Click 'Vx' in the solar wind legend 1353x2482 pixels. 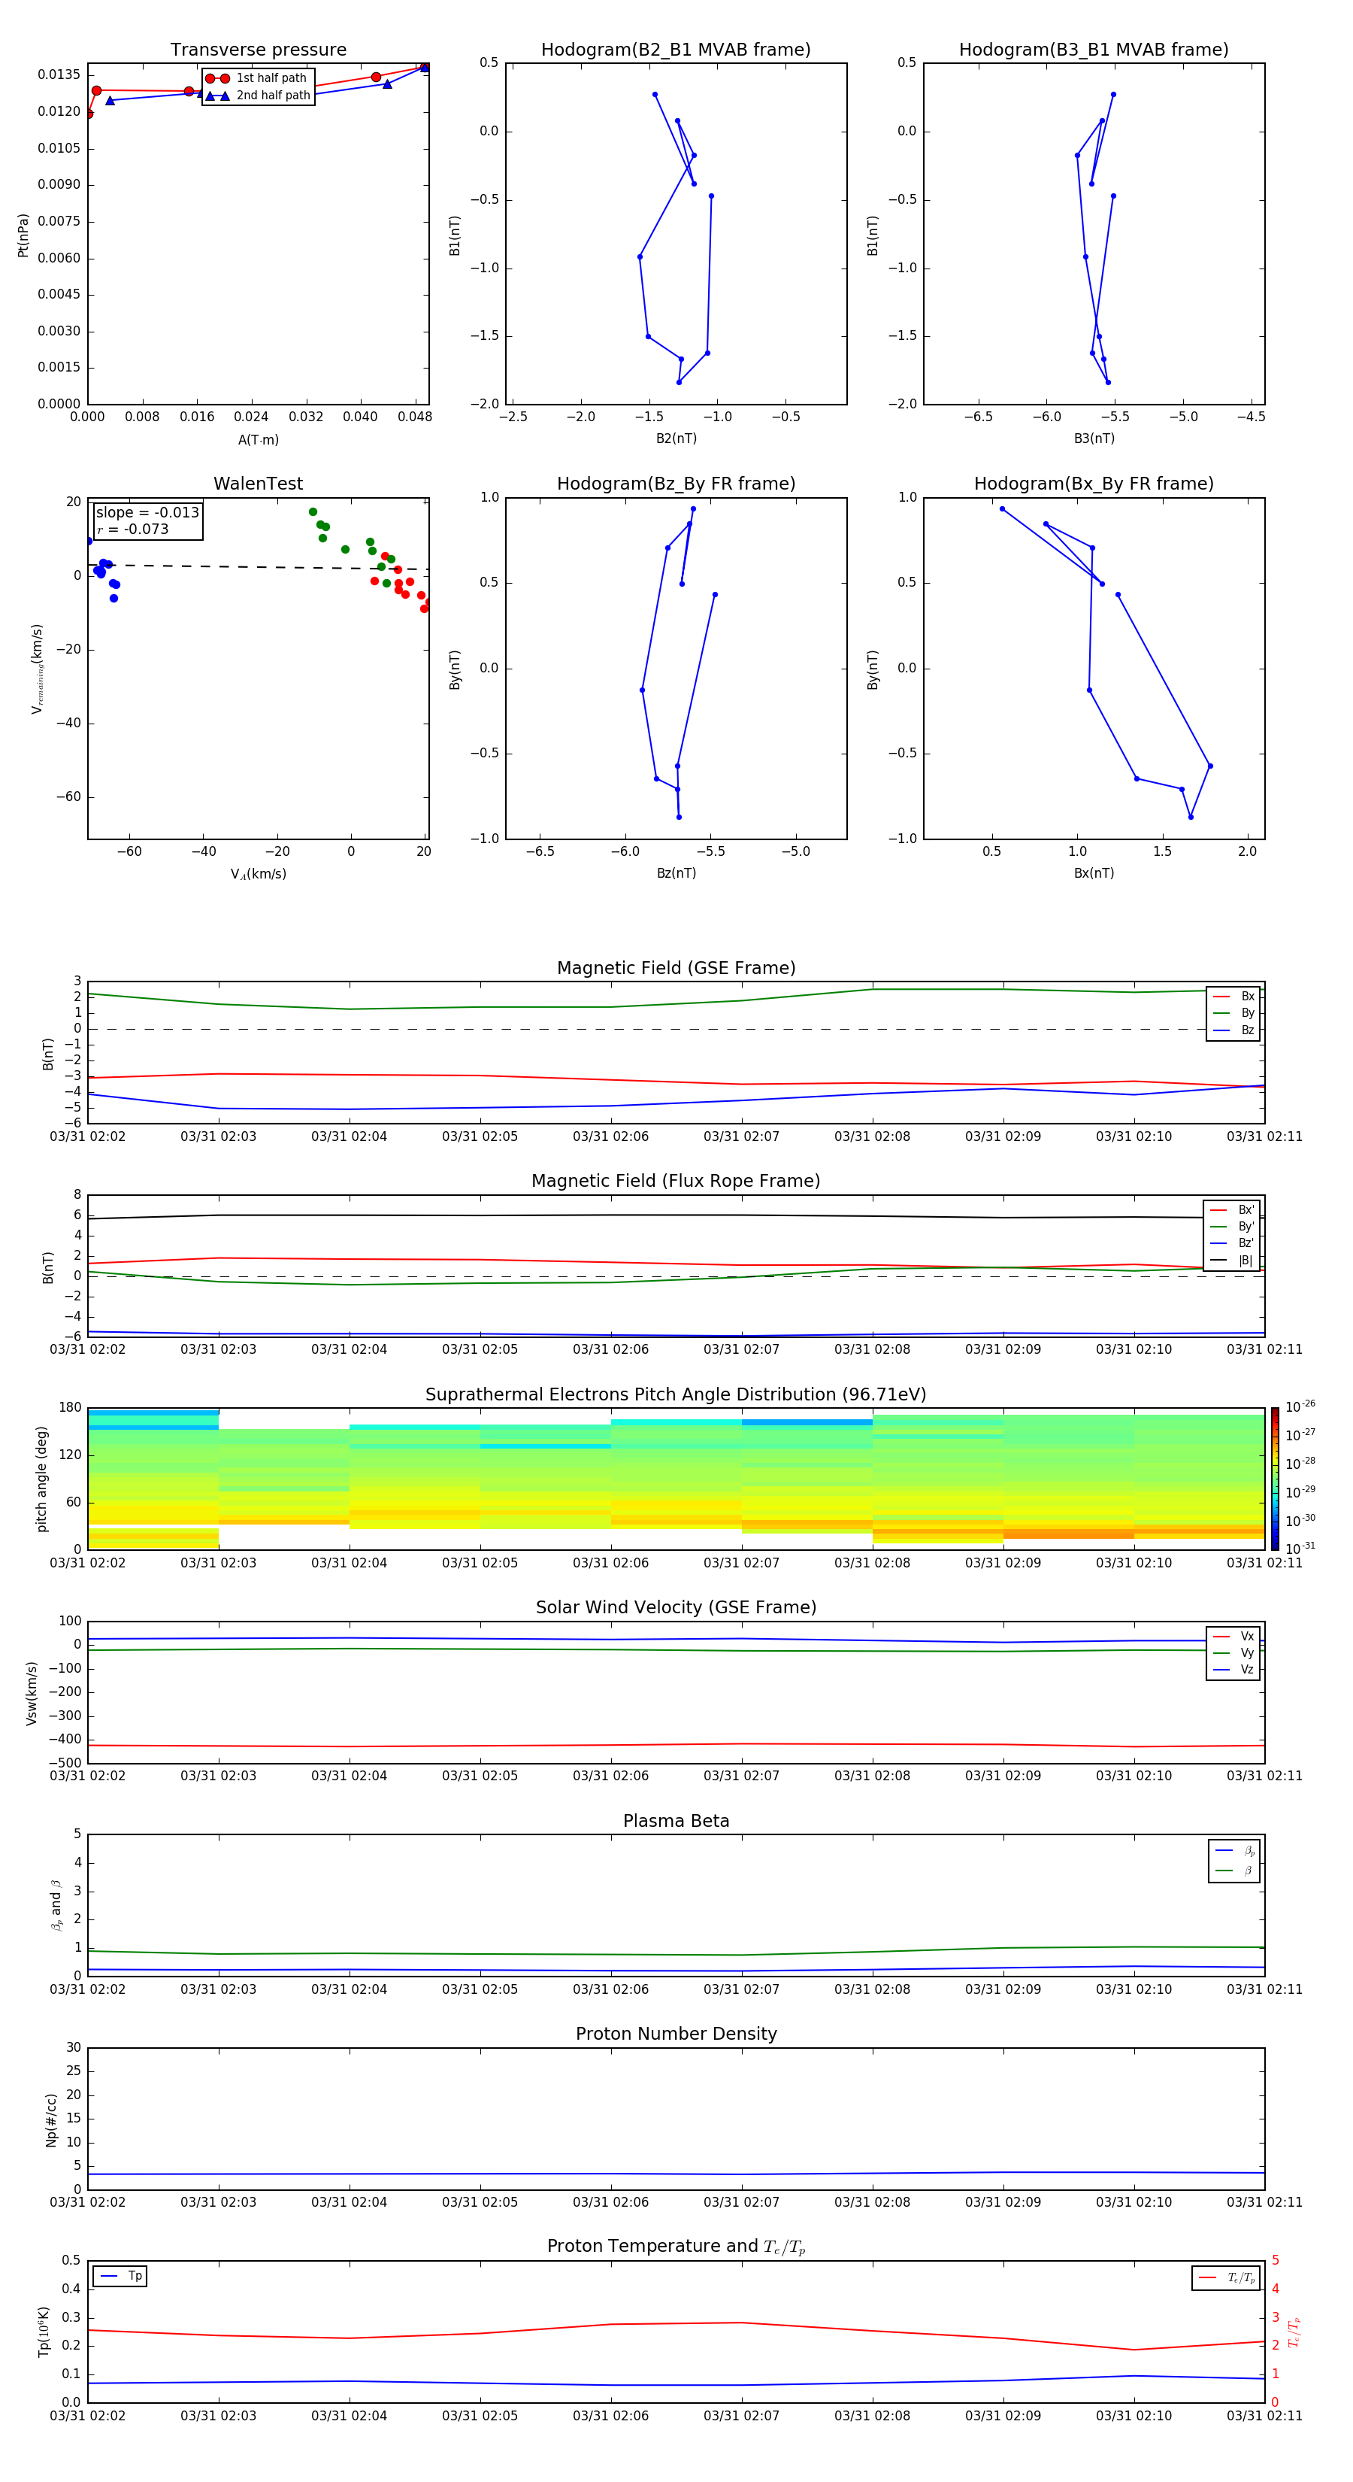tap(1233, 1636)
